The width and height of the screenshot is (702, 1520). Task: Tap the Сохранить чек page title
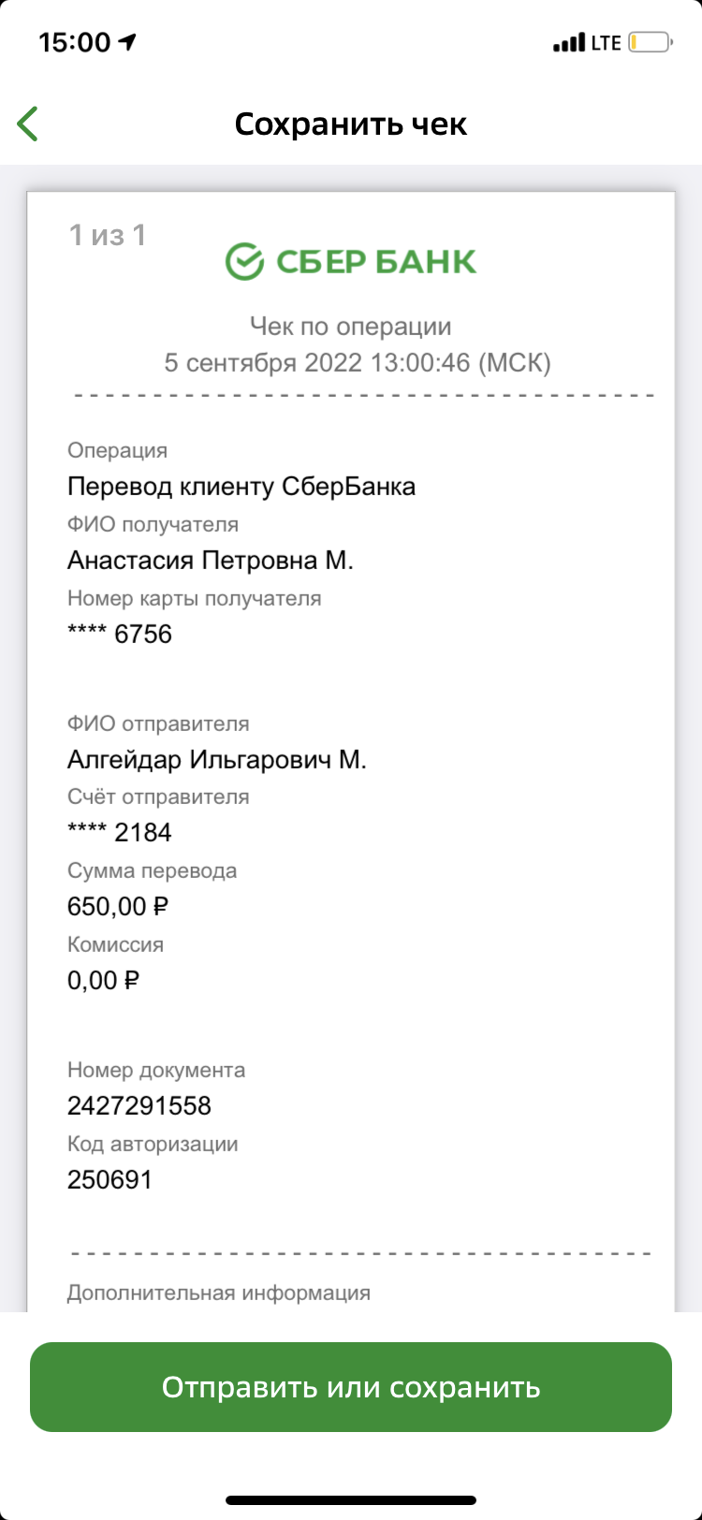pyautogui.click(x=351, y=124)
